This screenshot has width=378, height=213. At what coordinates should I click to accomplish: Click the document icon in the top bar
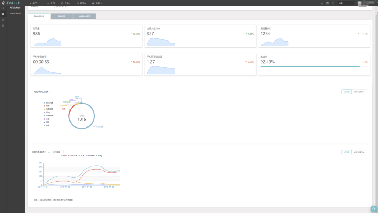point(327,3)
